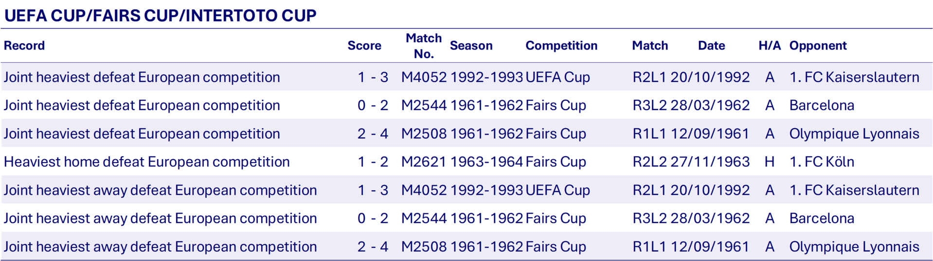Select match number M2621
Image resolution: width=933 pixels, height=261 pixels.
click(423, 162)
